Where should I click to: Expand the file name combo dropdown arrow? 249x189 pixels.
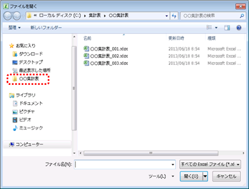(x=173, y=165)
